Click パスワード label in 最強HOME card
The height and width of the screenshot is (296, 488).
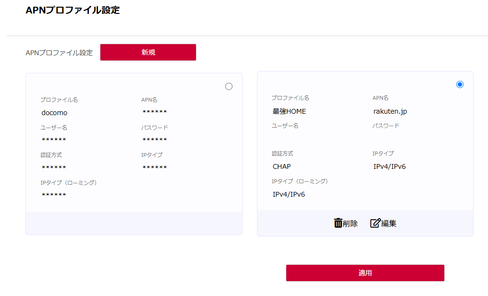click(x=386, y=126)
